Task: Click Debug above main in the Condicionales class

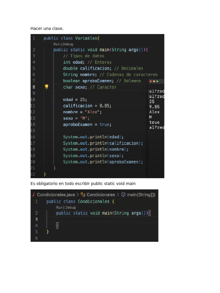Action: [70, 207]
